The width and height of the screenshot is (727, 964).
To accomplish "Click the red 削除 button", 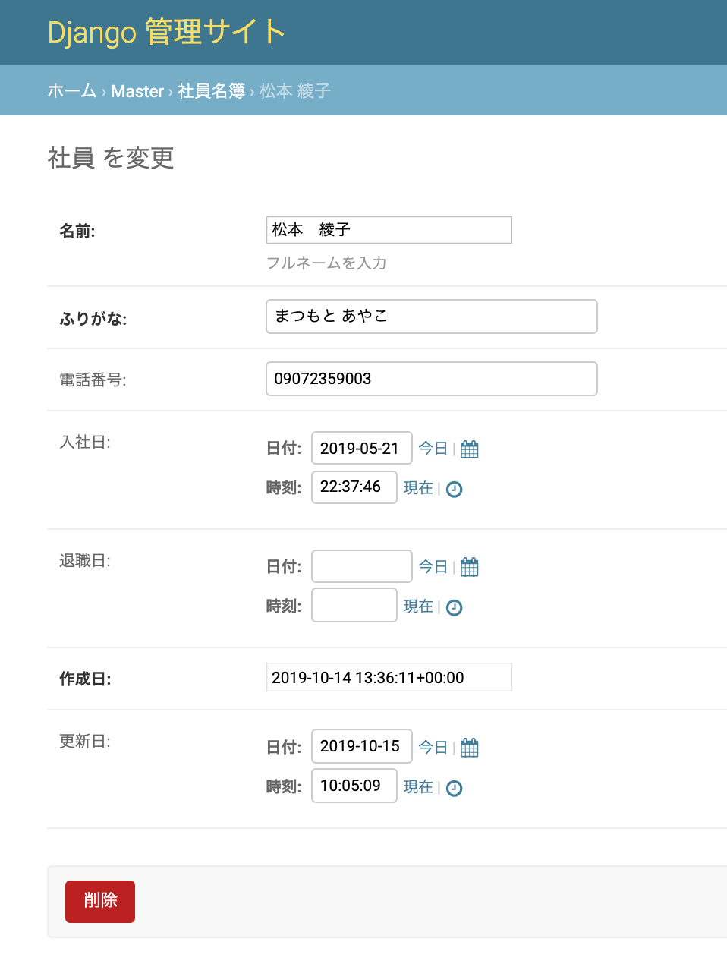I will click(100, 902).
